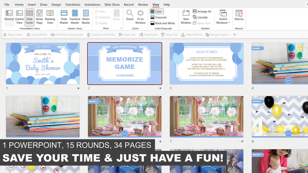Click transition star icon under slide 2

click(x=160, y=88)
